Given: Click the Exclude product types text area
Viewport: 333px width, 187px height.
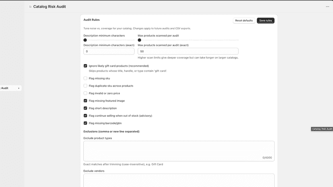Looking at the screenshot, I should [179, 151].
